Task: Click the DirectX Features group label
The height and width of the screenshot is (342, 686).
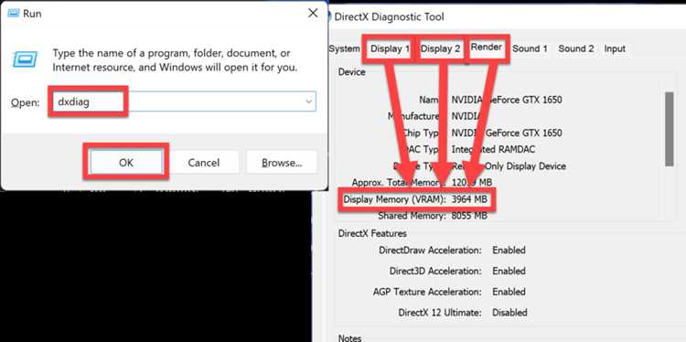Action: tap(372, 233)
